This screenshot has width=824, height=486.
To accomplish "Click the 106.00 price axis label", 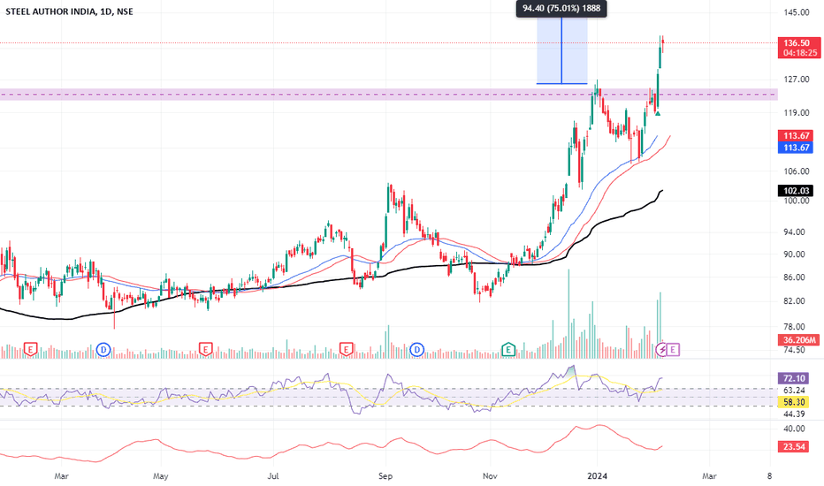I will click(x=797, y=171).
